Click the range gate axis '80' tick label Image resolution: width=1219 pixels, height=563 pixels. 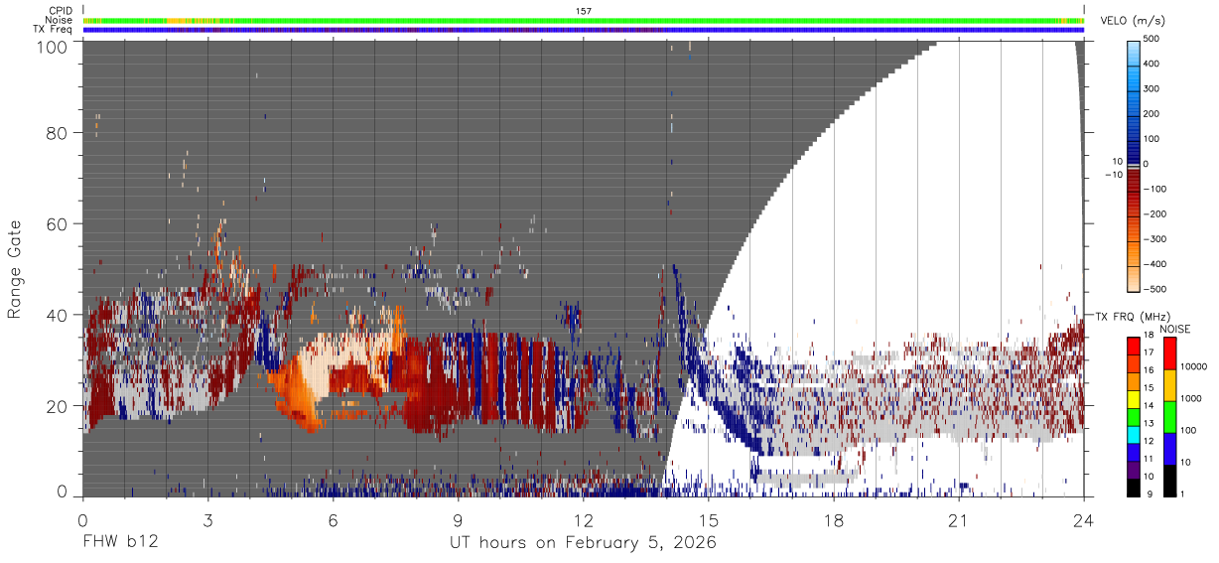click(x=58, y=132)
